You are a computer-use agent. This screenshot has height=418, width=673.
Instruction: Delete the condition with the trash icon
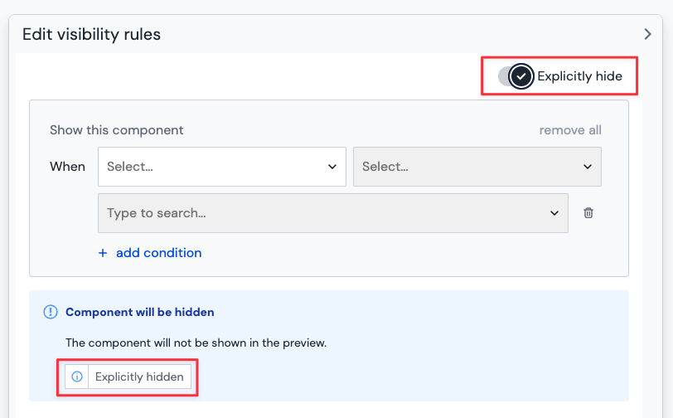588,213
